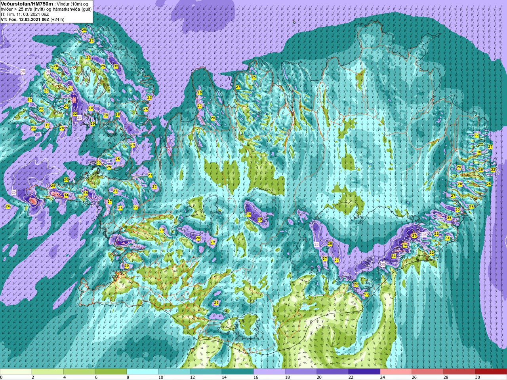Click the legend color between 0 and 2

[x=16, y=372]
